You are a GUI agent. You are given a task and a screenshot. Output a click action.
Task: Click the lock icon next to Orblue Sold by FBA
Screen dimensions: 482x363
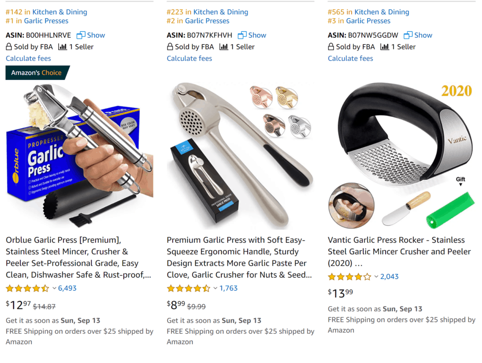pyautogui.click(x=9, y=47)
